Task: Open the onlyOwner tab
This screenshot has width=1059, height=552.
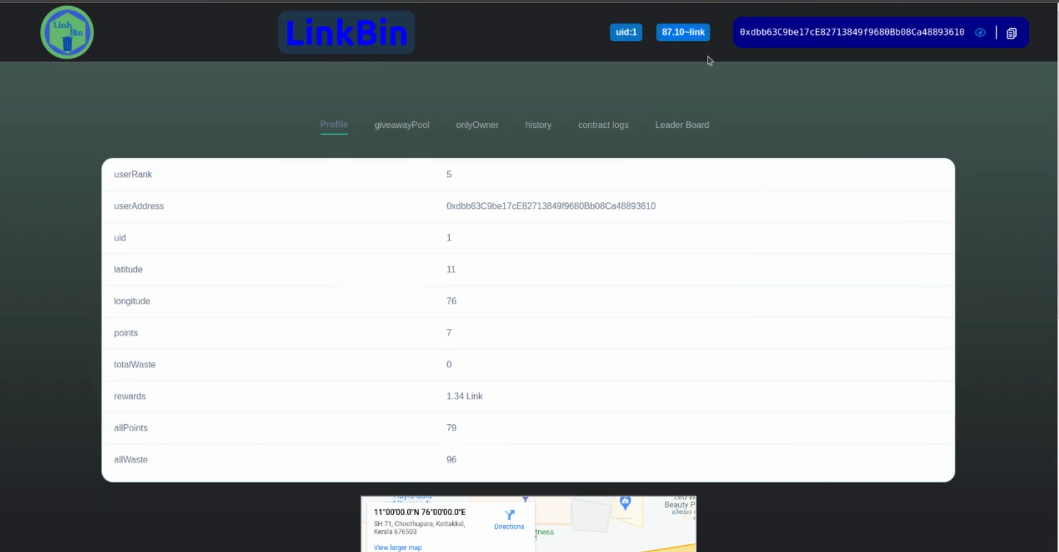Action: tap(477, 125)
